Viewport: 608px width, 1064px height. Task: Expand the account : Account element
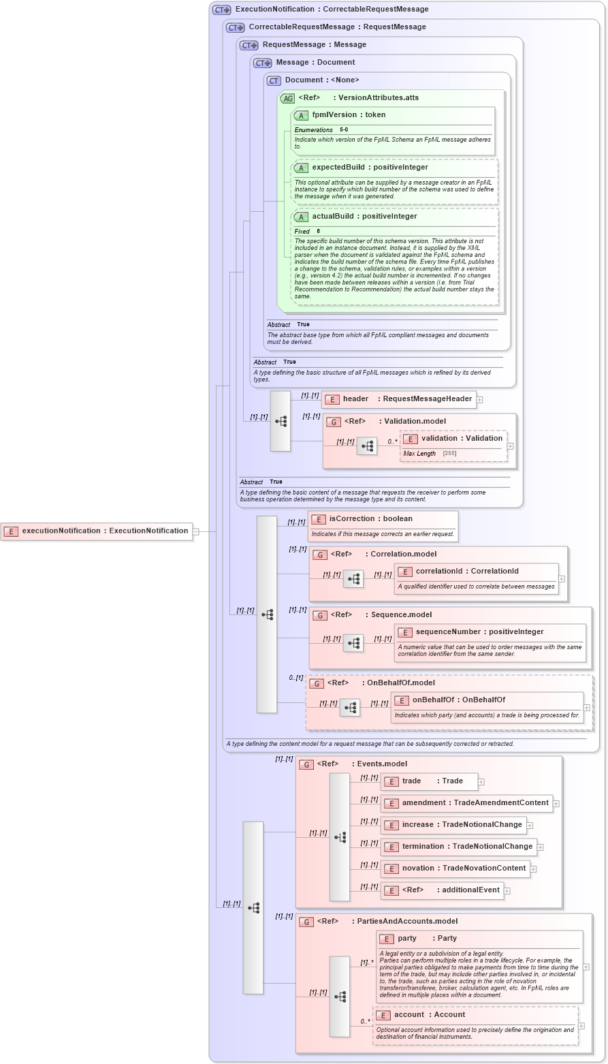(581, 1025)
